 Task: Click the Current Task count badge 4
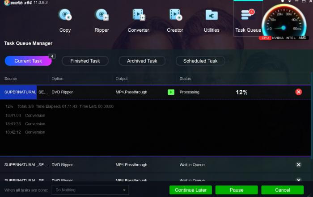(52, 56)
